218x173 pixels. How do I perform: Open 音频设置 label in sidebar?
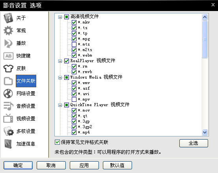(x=26, y=106)
